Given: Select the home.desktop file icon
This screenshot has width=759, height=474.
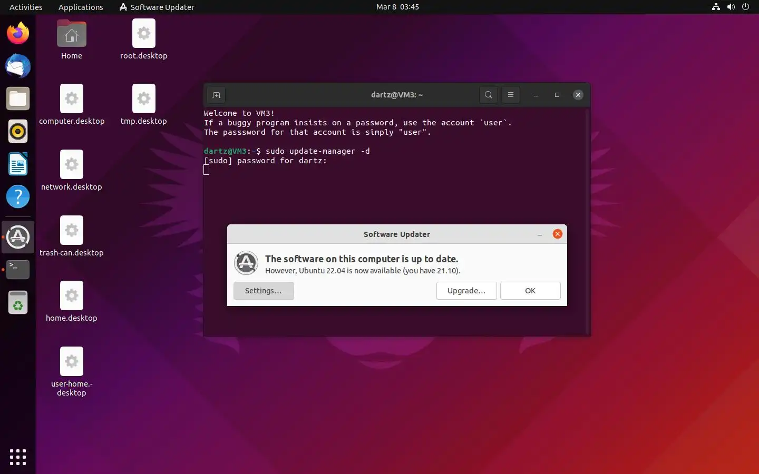Looking at the screenshot, I should pyautogui.click(x=72, y=302).
